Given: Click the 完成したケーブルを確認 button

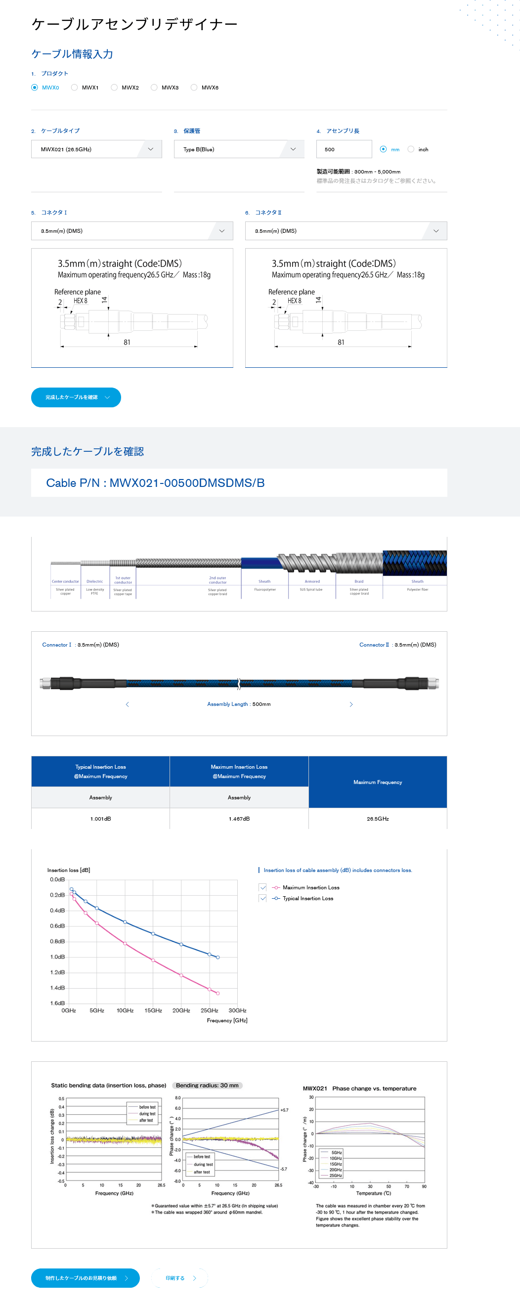Looking at the screenshot, I should tap(76, 397).
